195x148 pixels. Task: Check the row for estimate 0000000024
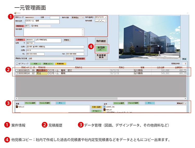17,73
